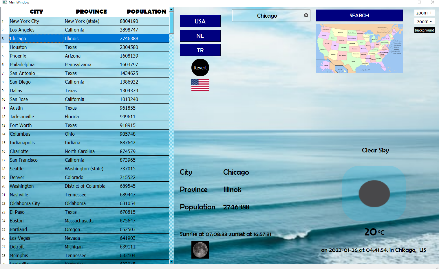Click the scrollbar down arrow of the table
Screen dimensions: 439x269
click(171, 261)
